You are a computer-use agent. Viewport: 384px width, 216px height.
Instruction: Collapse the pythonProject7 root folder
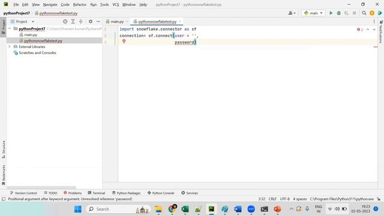click(x=10, y=29)
